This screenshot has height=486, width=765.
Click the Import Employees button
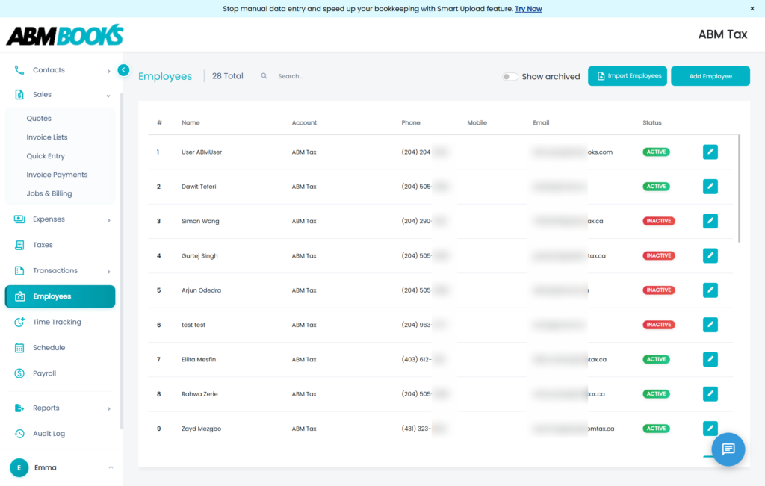(628, 76)
